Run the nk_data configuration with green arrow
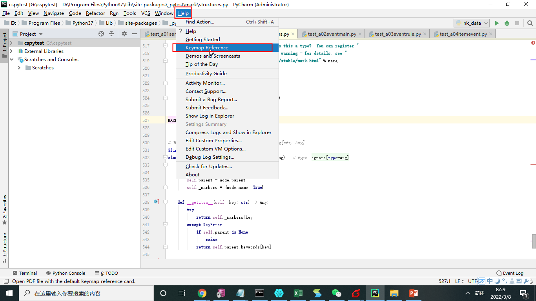536x301 pixels. pyautogui.click(x=497, y=23)
